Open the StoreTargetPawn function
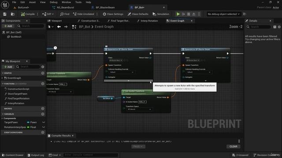The height and width of the screenshot is (158, 282). [x=18, y=94]
